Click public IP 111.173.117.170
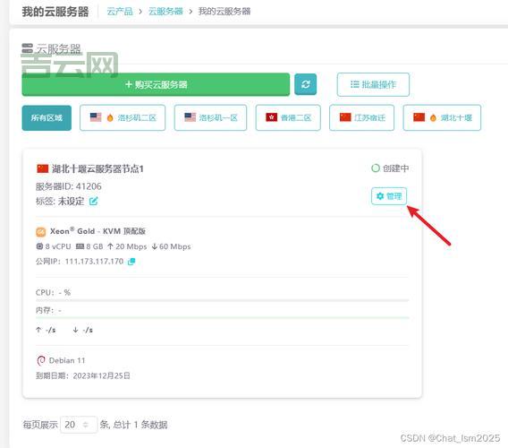Viewport: 508px width, 448px height. tap(94, 262)
